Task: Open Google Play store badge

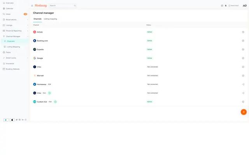Action: pyautogui.click(x=6, y=120)
